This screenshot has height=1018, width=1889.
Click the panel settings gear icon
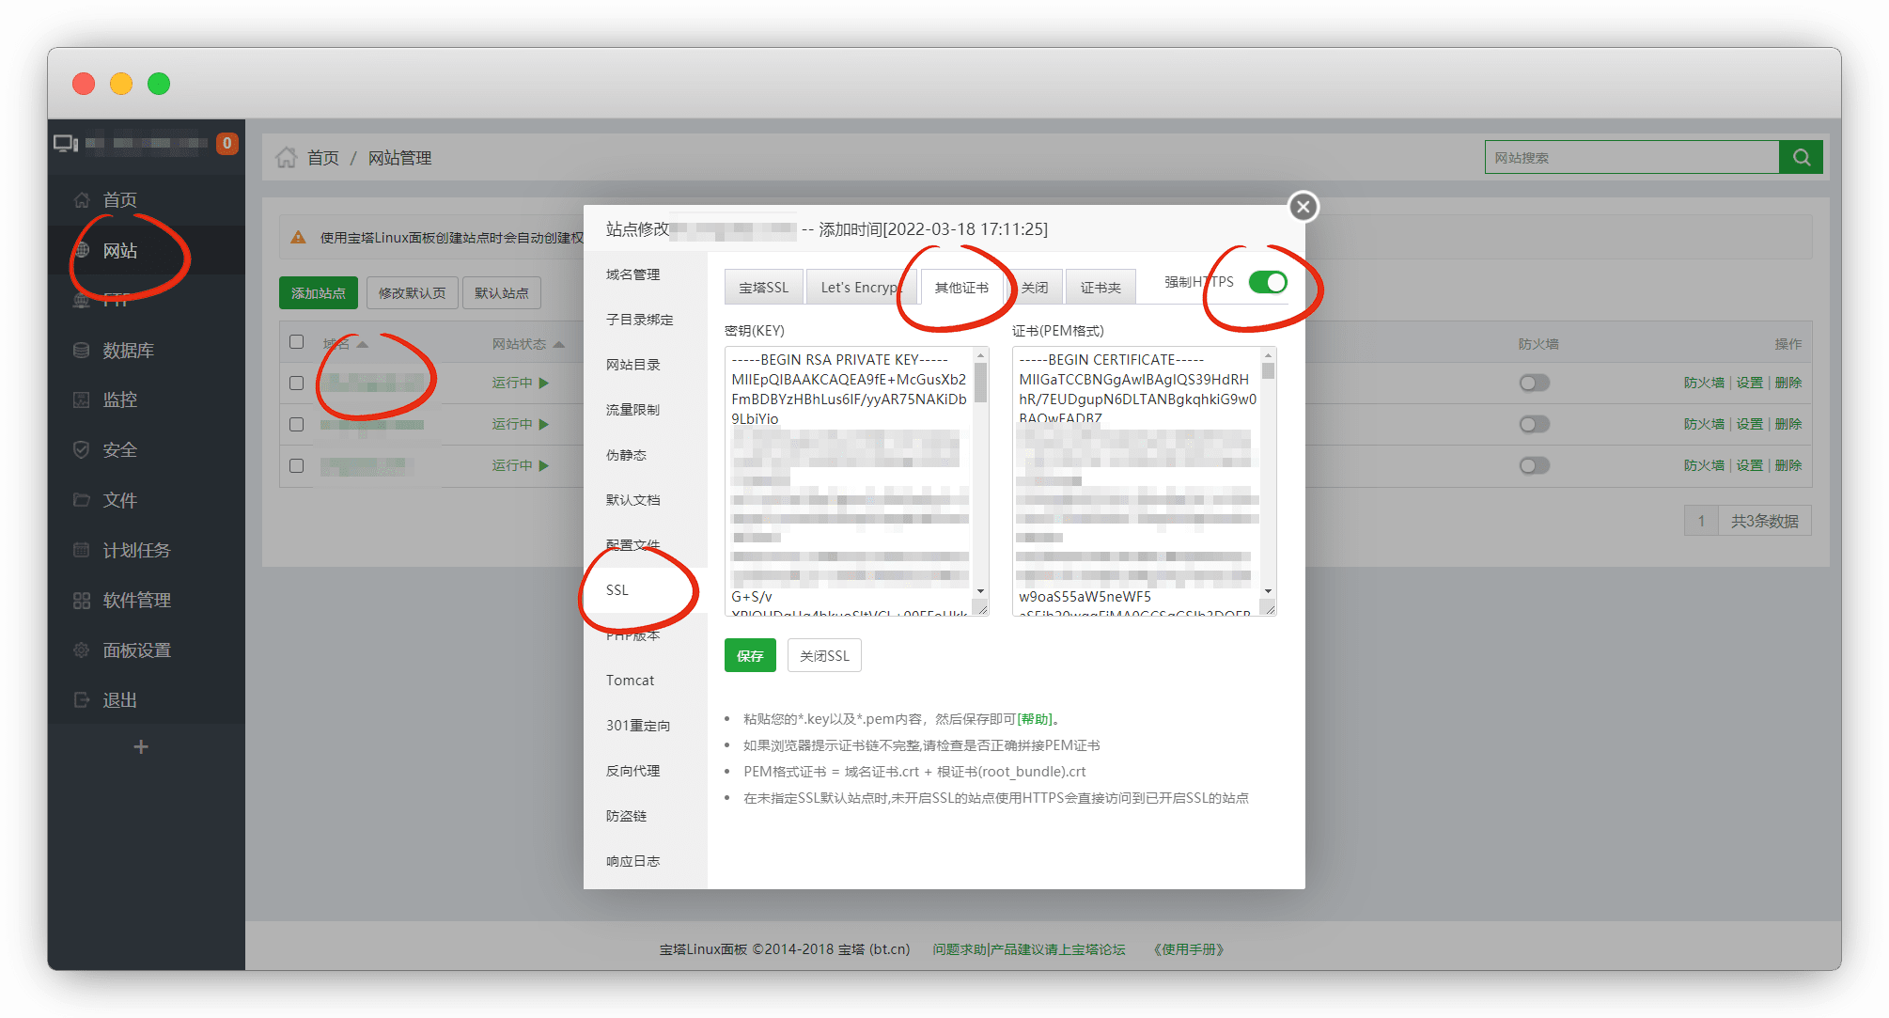[x=82, y=650]
